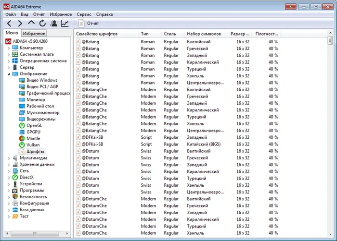
Task: Open the Файл menu
Action: point(11,14)
